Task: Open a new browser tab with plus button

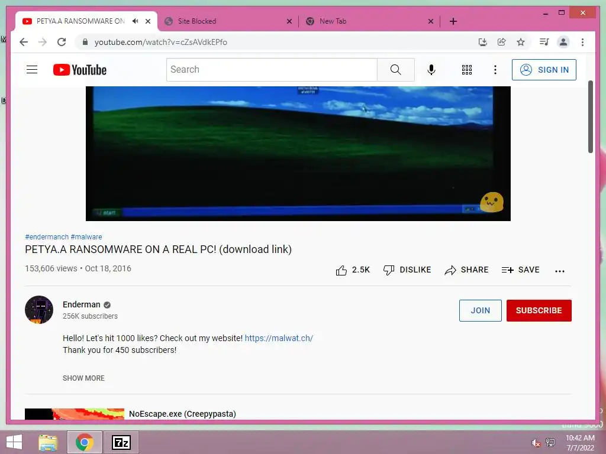Action: (x=453, y=21)
